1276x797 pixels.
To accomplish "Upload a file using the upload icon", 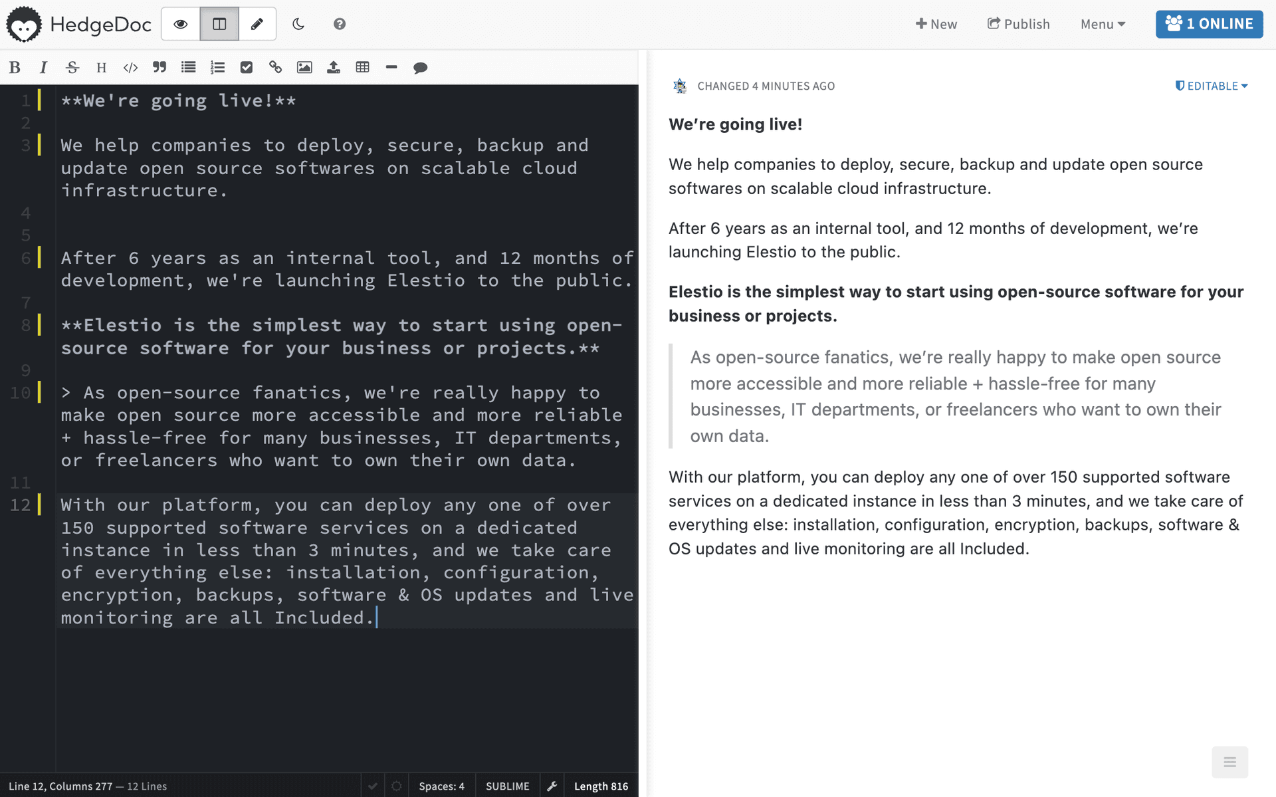I will point(334,67).
